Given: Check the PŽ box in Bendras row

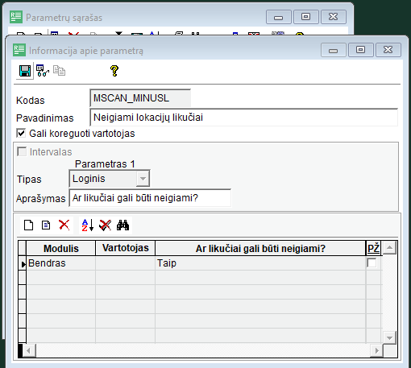Looking at the screenshot, I should 372,263.
